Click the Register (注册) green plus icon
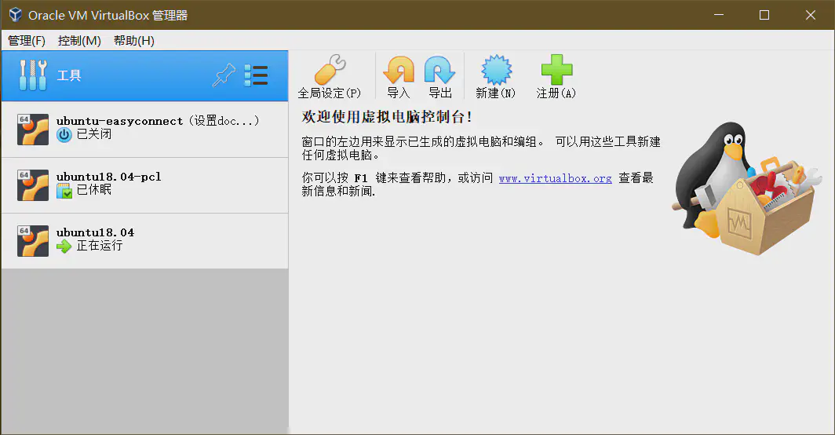Viewport: 835px width, 435px height. pyautogui.click(x=556, y=71)
